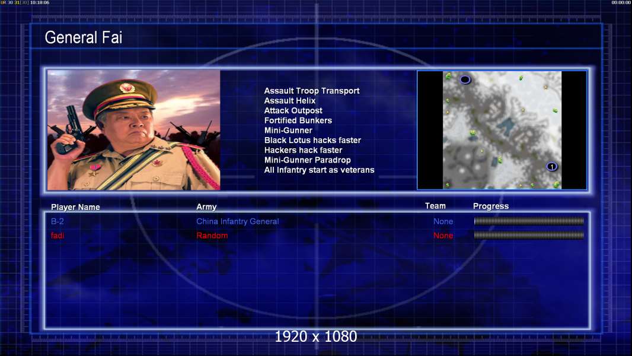Select player name fadi

tap(58, 236)
